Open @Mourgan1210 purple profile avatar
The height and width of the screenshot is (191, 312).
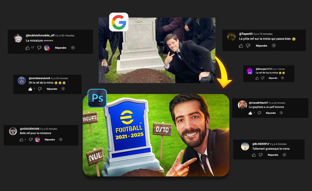(x=250, y=71)
